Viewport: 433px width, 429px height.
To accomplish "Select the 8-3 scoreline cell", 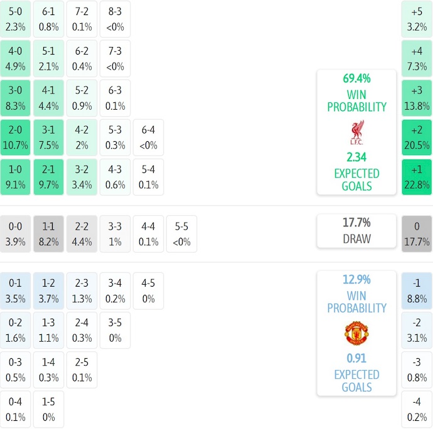I will coord(115,19).
